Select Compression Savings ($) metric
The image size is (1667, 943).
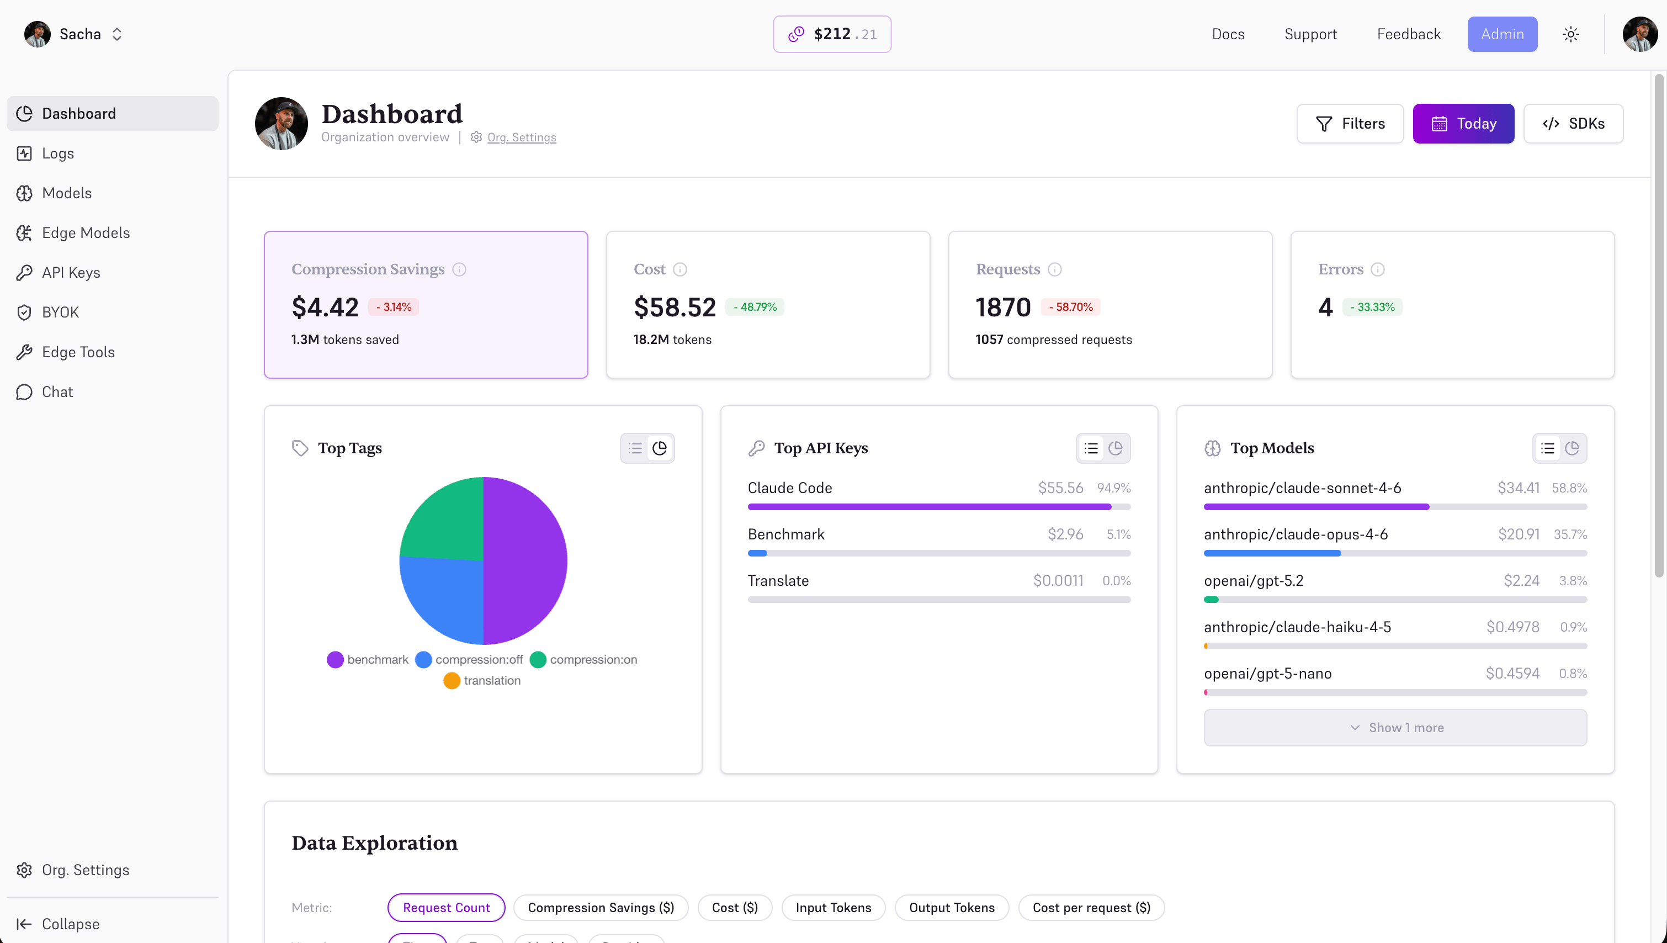click(600, 907)
